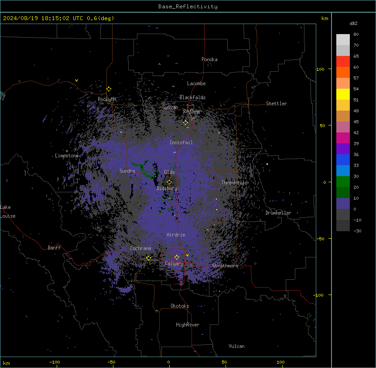Click the royal blue swatch between 36 and 33
Screen dimensions: 376x368
coord(343,160)
